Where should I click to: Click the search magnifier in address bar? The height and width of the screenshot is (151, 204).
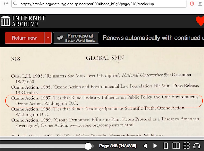[x=16, y=4]
